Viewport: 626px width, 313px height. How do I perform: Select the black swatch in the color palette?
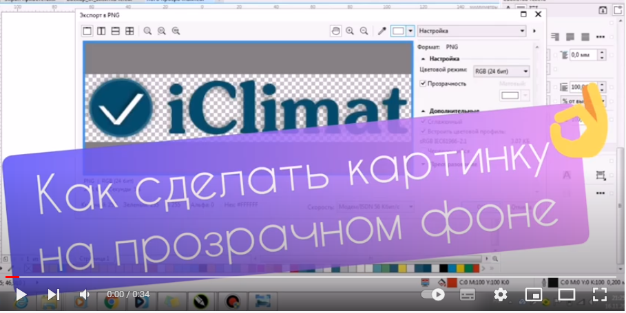(444, 268)
